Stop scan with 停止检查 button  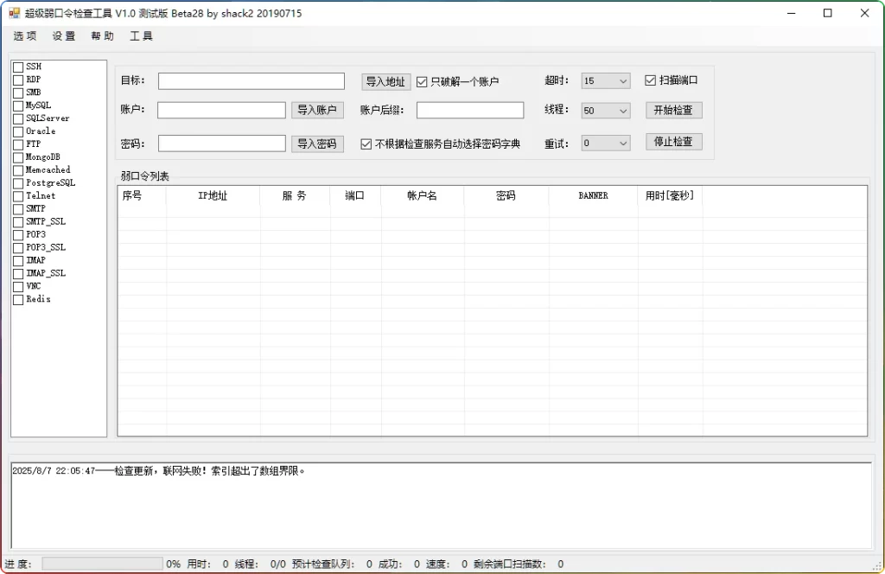pyautogui.click(x=673, y=142)
